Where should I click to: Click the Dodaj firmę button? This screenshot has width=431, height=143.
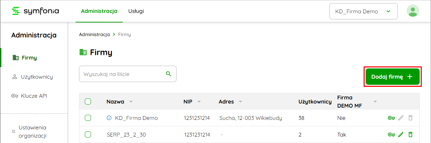392,77
